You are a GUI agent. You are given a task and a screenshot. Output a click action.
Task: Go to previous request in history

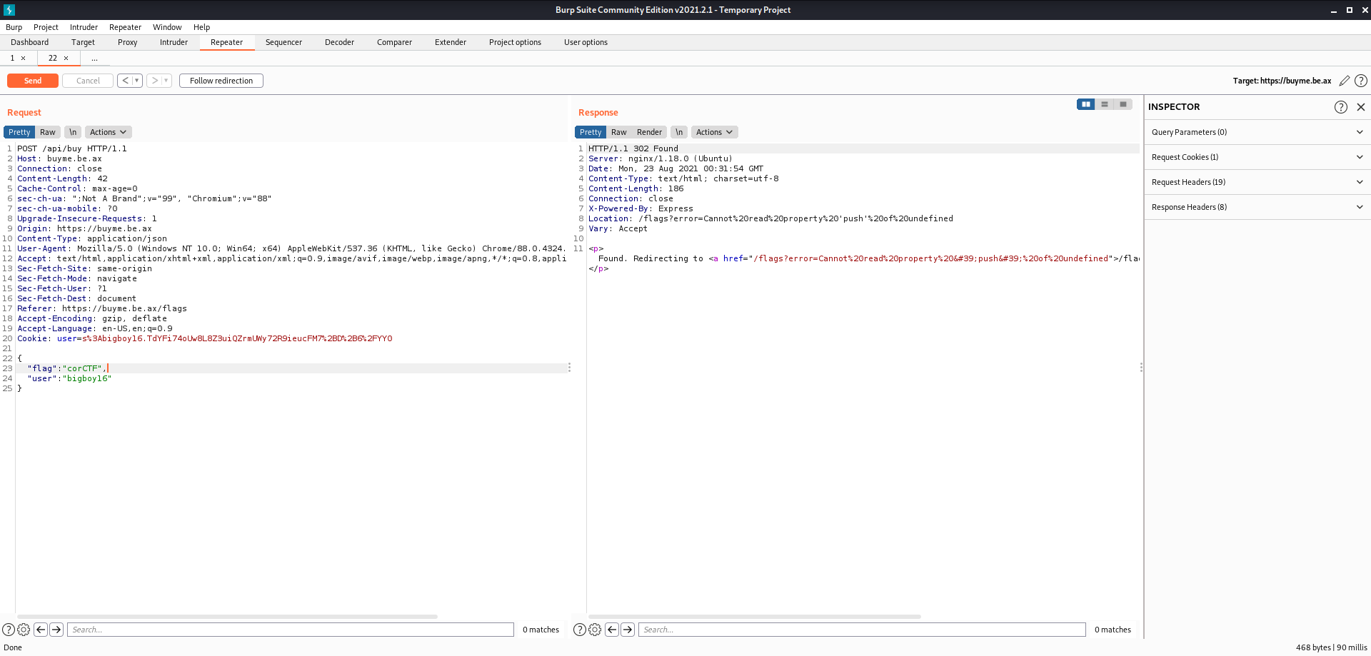pyautogui.click(x=125, y=81)
